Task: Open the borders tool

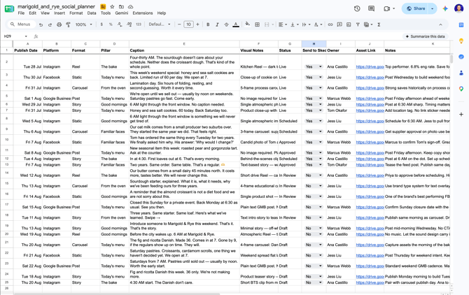Action: click(257, 24)
